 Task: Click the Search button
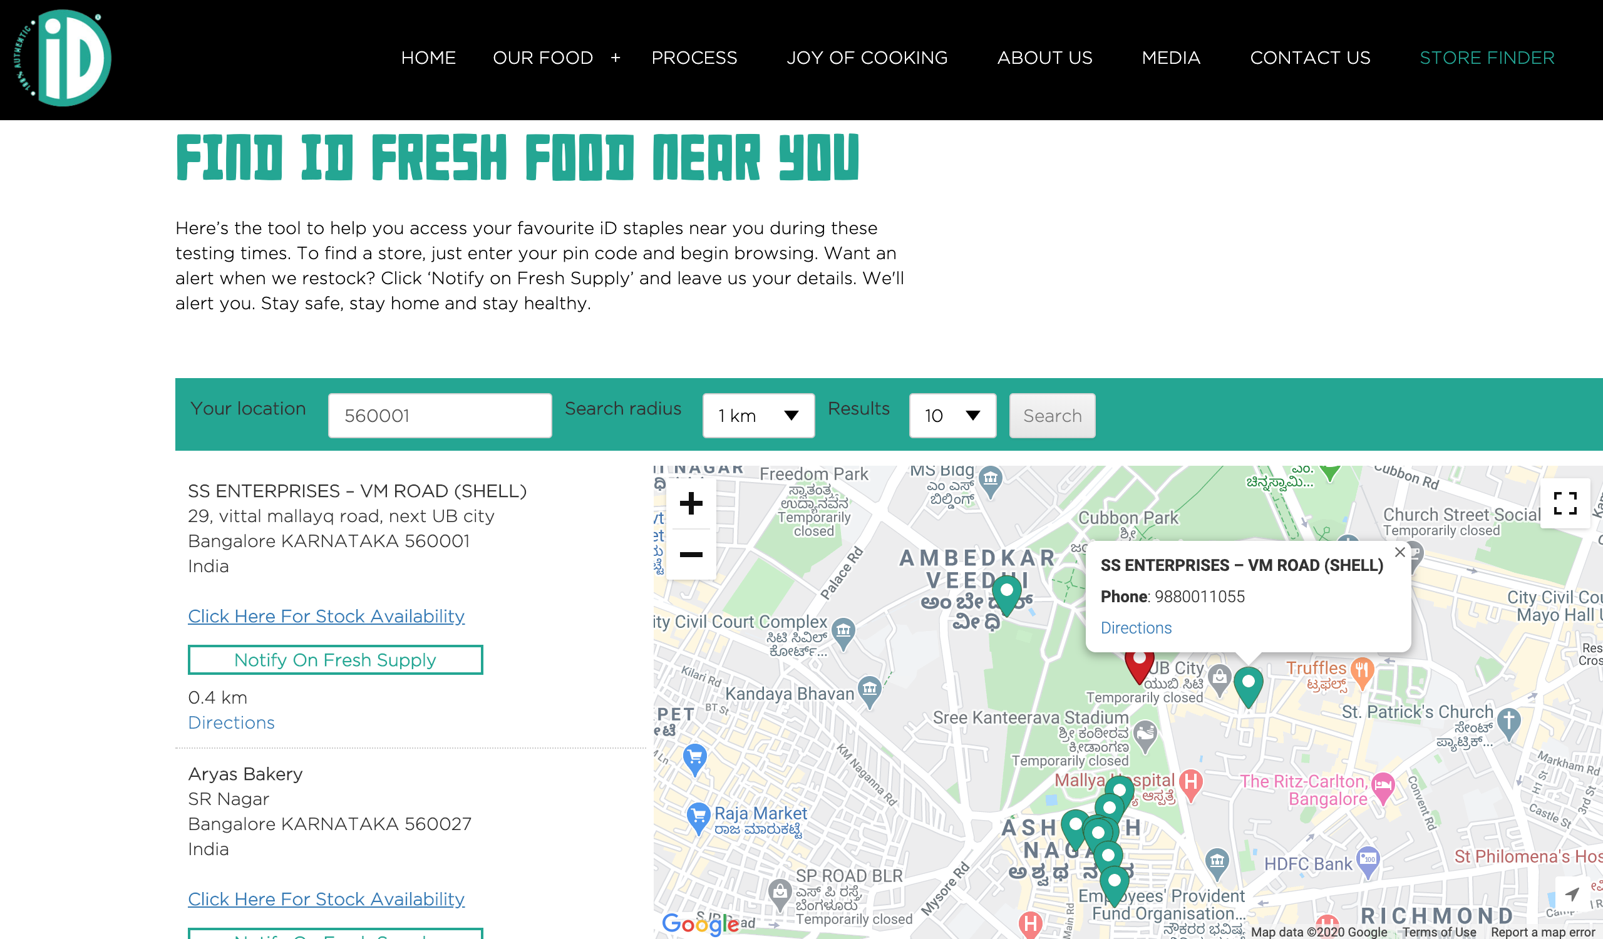click(1052, 416)
